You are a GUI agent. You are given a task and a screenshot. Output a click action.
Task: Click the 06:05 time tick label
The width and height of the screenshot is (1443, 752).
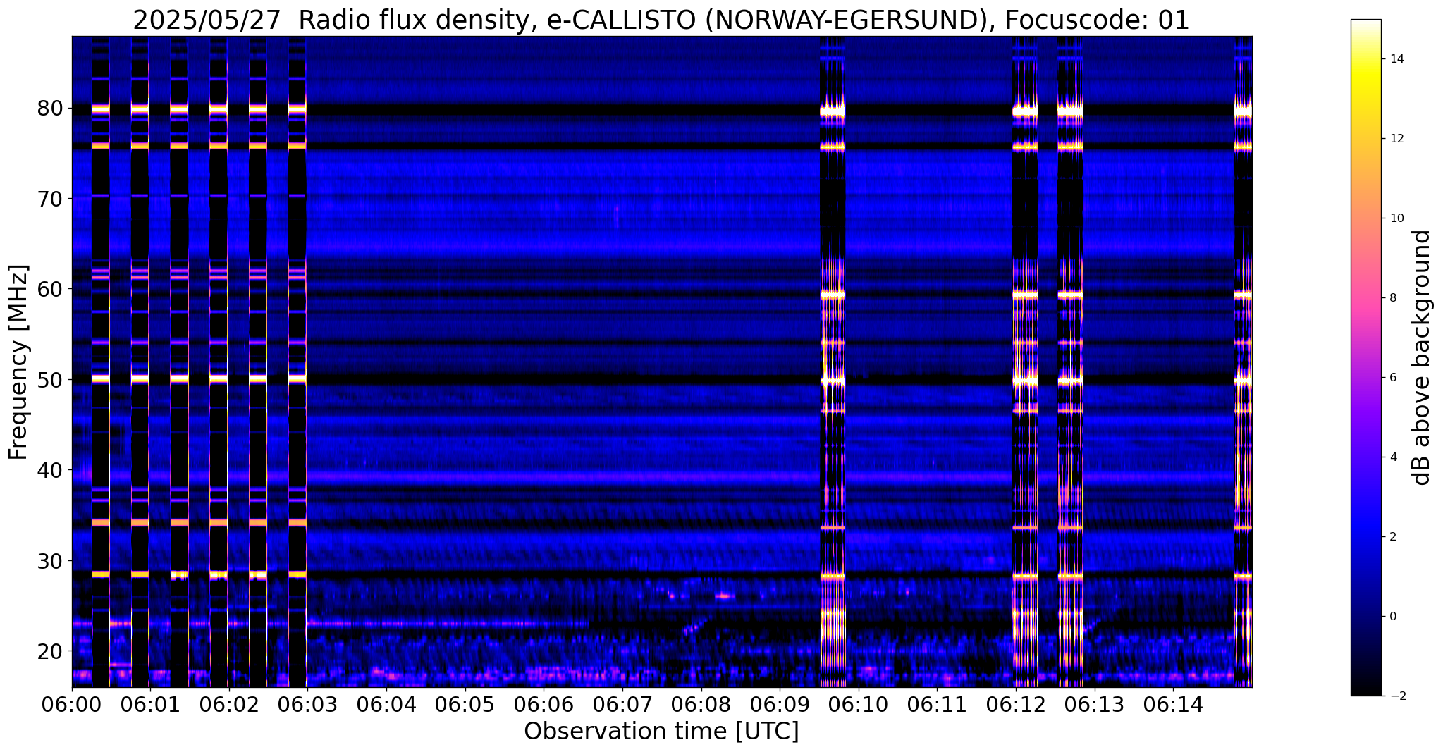click(465, 705)
